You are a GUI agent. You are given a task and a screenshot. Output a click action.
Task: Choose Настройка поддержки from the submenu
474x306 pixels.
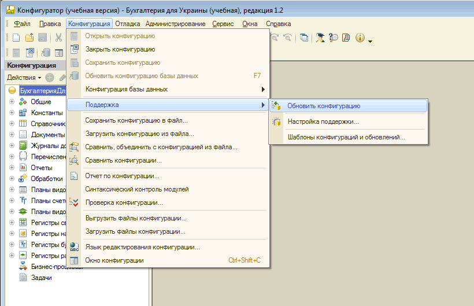tap(323, 122)
